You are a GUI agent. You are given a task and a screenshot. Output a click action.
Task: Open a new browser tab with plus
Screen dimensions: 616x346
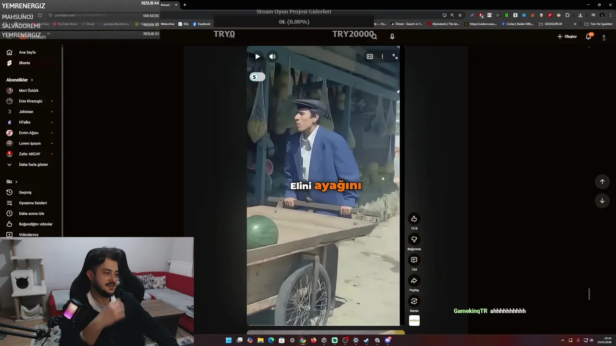(x=185, y=5)
